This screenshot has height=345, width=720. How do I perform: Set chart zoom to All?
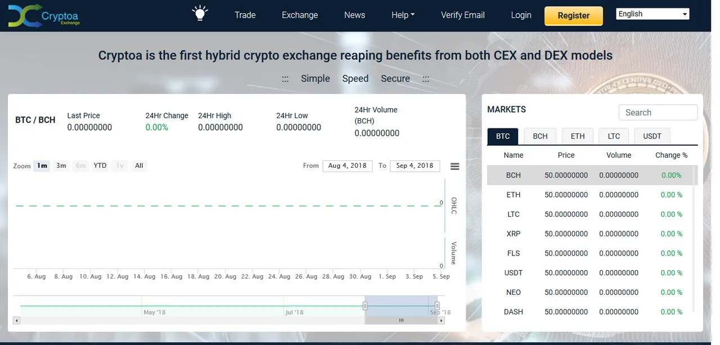pyautogui.click(x=139, y=165)
